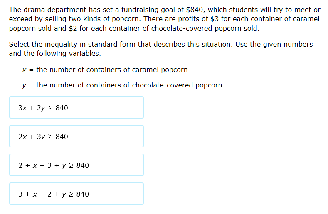Click 'and the following variables' text
The width and height of the screenshot is (328, 214).
[55, 53]
